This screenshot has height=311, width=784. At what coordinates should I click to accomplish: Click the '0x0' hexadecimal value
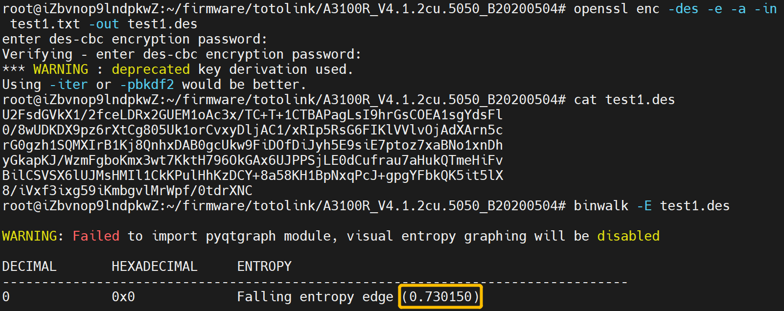click(x=123, y=297)
